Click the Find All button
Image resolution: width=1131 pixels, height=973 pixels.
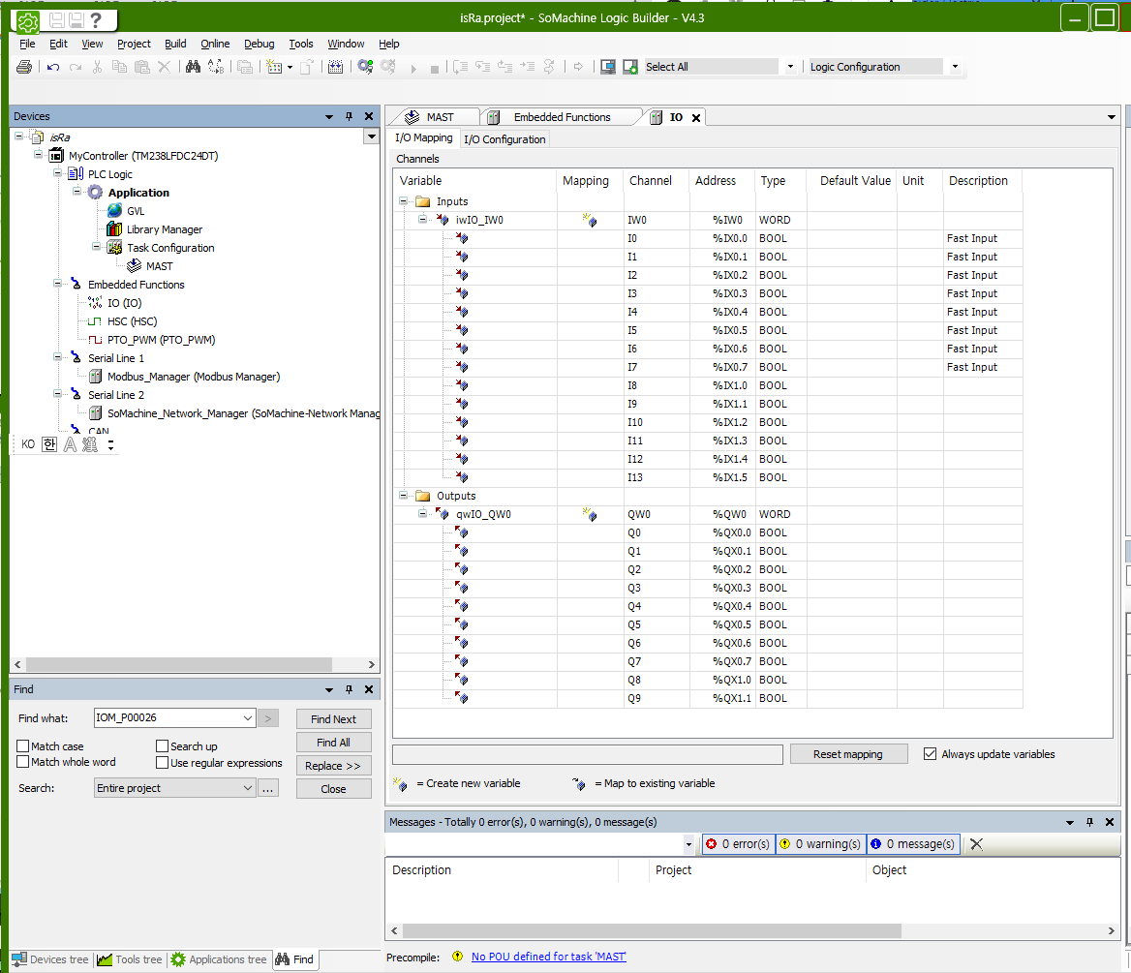point(334,743)
